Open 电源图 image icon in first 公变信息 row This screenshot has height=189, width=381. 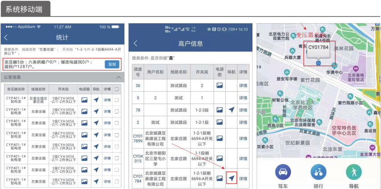pos(85,100)
